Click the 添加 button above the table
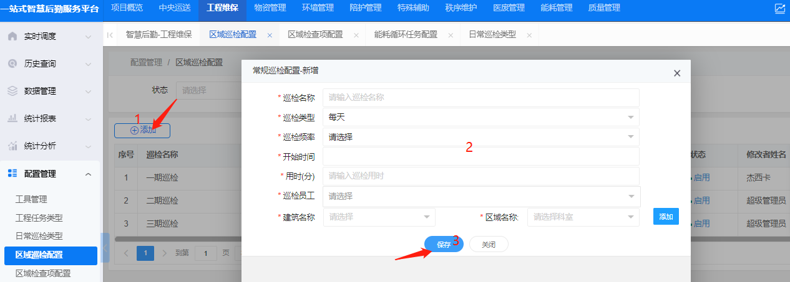This screenshot has height=282, width=790. pyautogui.click(x=142, y=131)
